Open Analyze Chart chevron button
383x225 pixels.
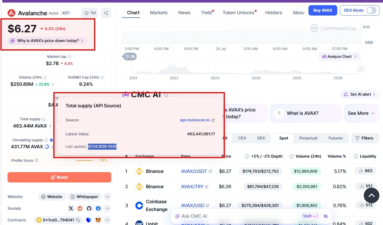(x=340, y=57)
